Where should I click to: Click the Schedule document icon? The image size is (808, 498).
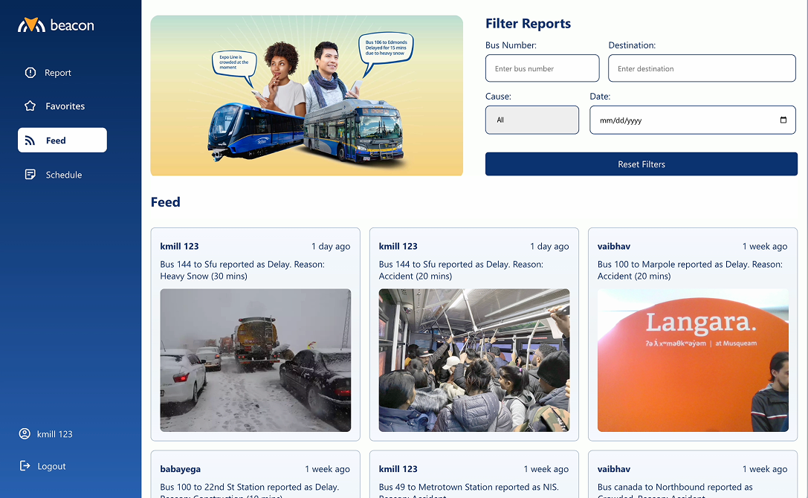(x=30, y=174)
